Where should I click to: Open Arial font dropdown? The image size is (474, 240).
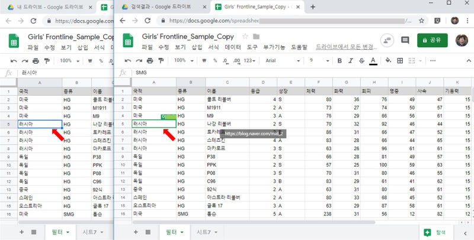pyautogui.click(x=283, y=61)
